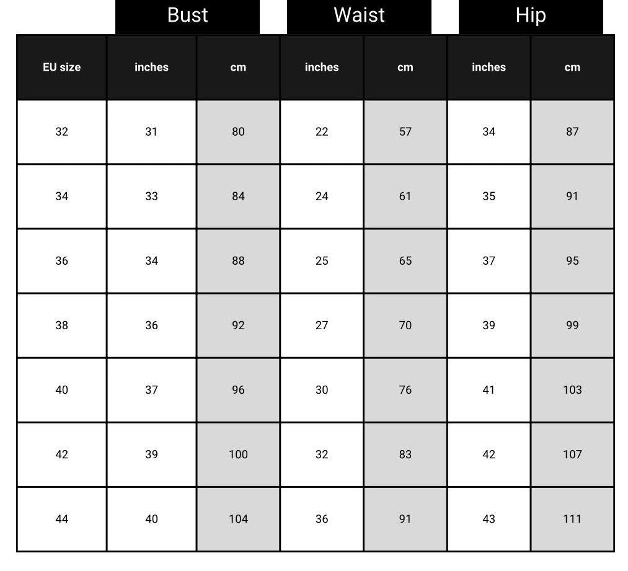Click bust cm value 100
The height and width of the screenshot is (571, 628).
point(238,454)
